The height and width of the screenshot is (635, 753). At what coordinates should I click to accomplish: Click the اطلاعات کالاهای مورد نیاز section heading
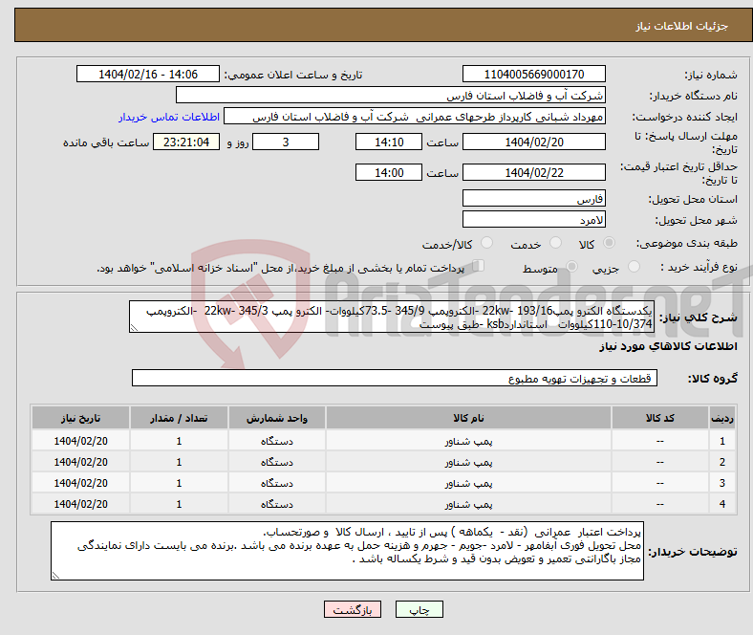tap(668, 346)
